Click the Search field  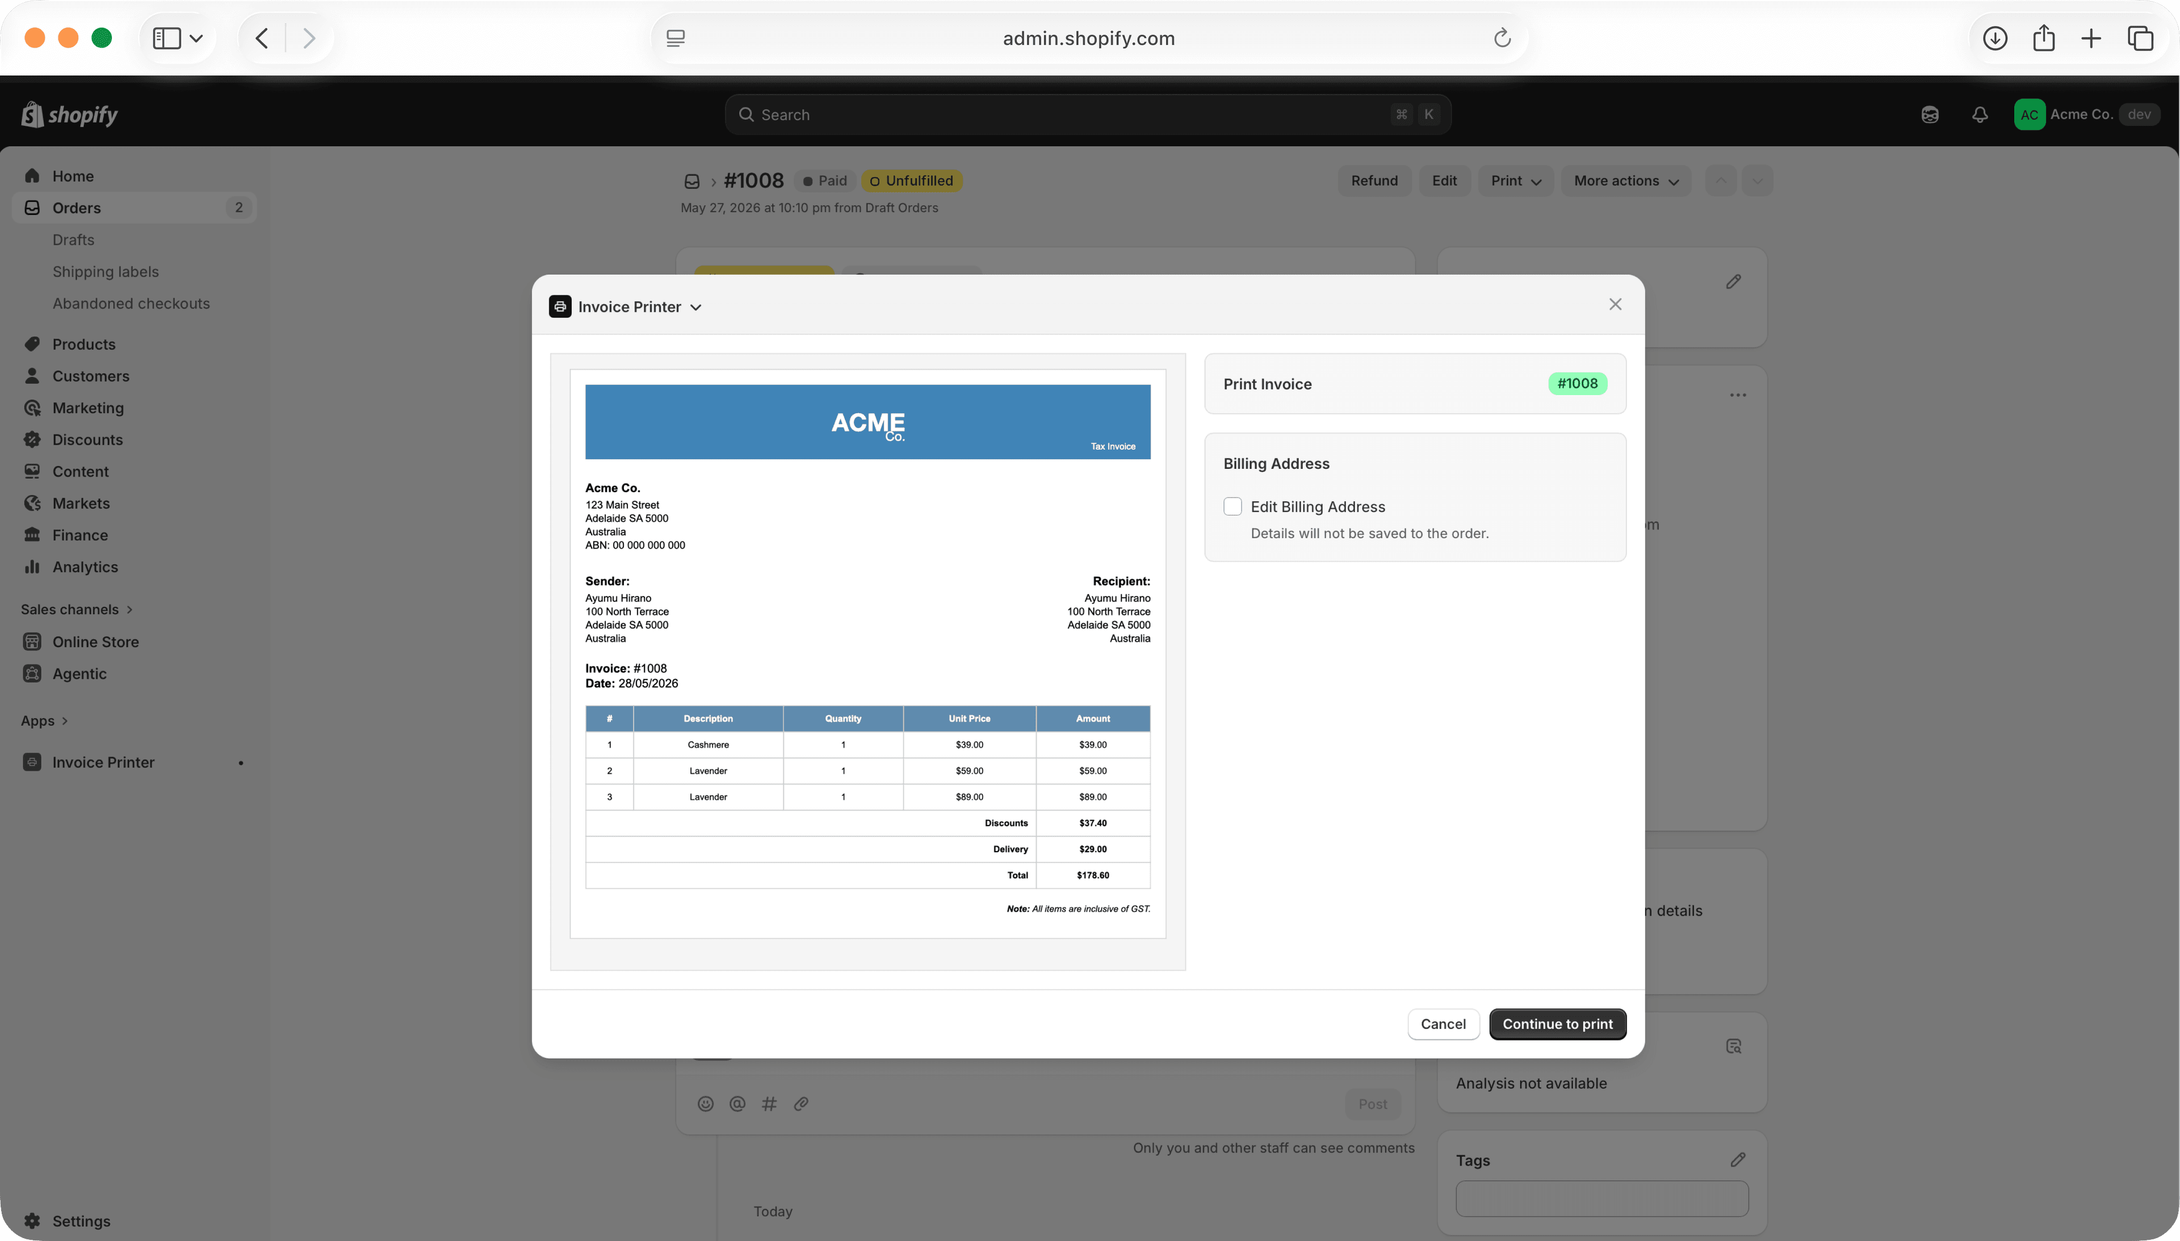point(1087,114)
